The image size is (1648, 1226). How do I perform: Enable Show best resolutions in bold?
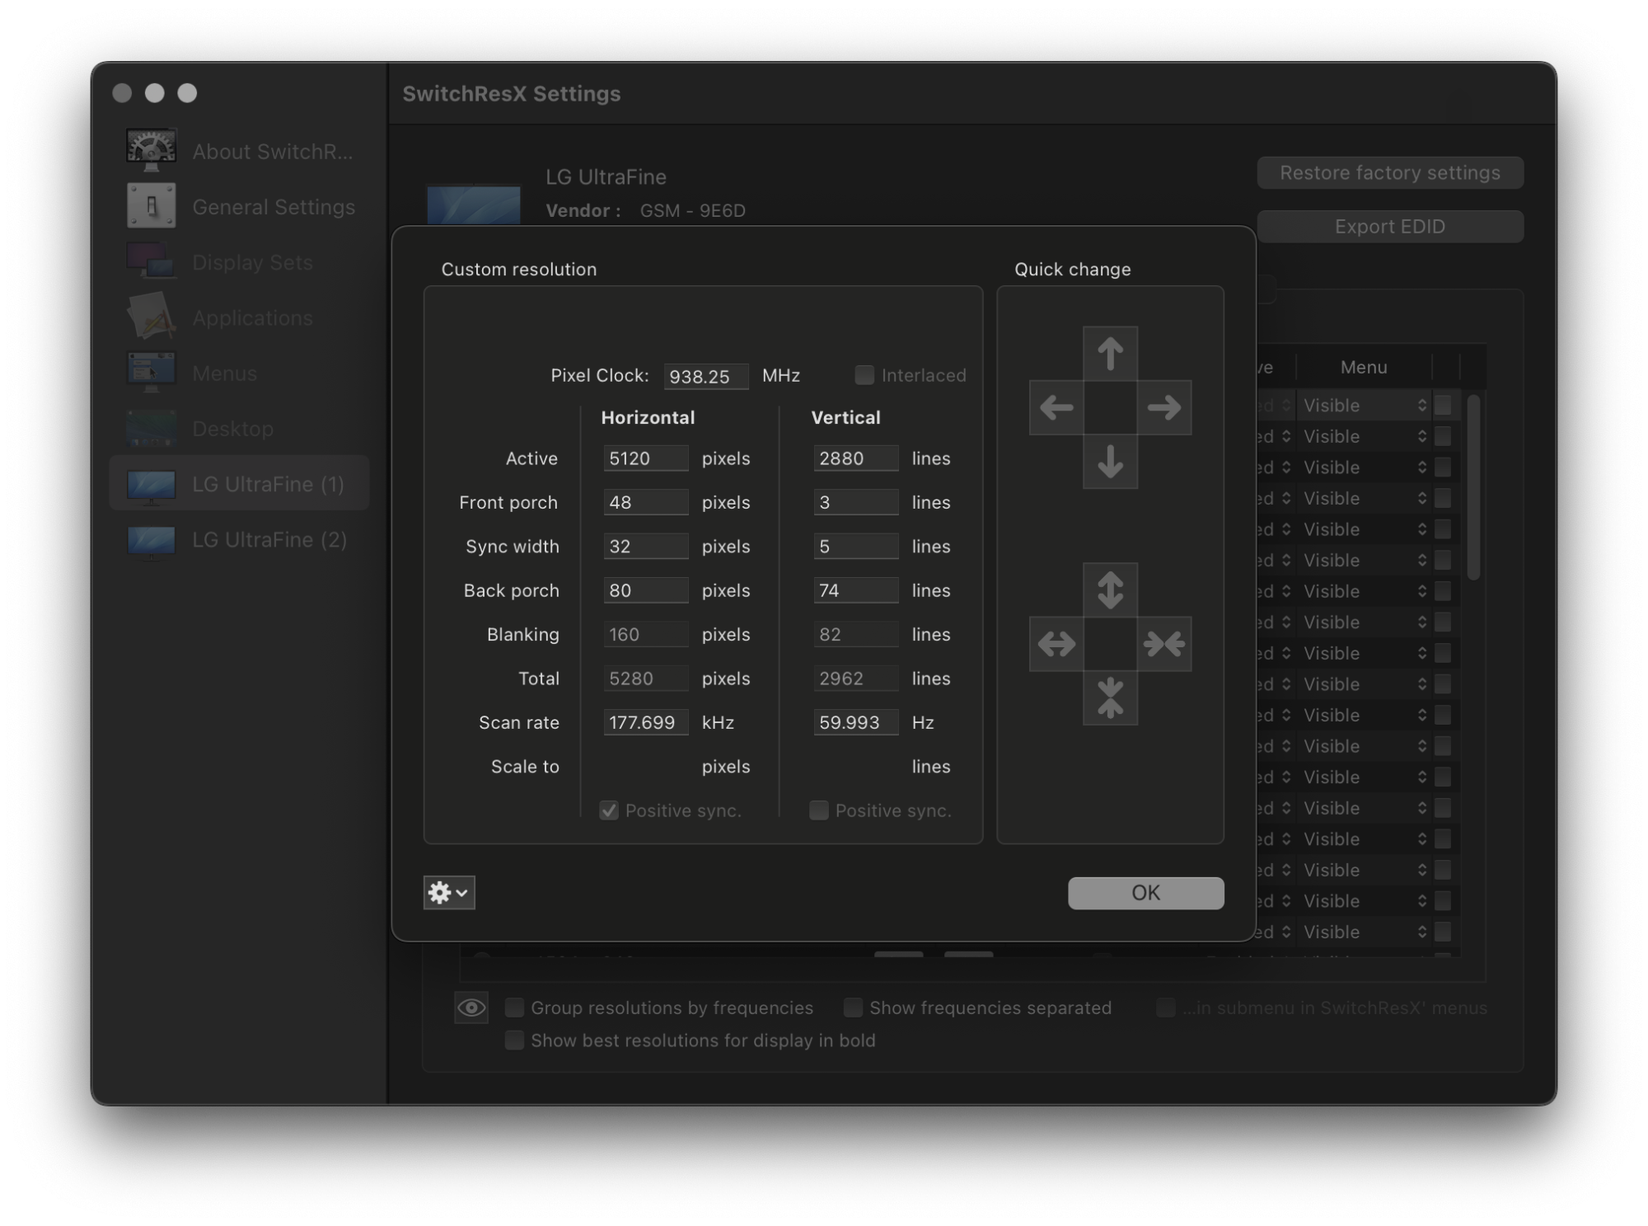click(514, 1040)
